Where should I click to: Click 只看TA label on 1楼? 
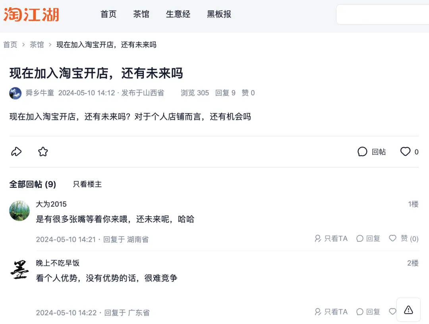pos(336,239)
